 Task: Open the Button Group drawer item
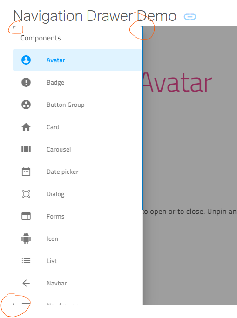pyautogui.click(x=77, y=105)
